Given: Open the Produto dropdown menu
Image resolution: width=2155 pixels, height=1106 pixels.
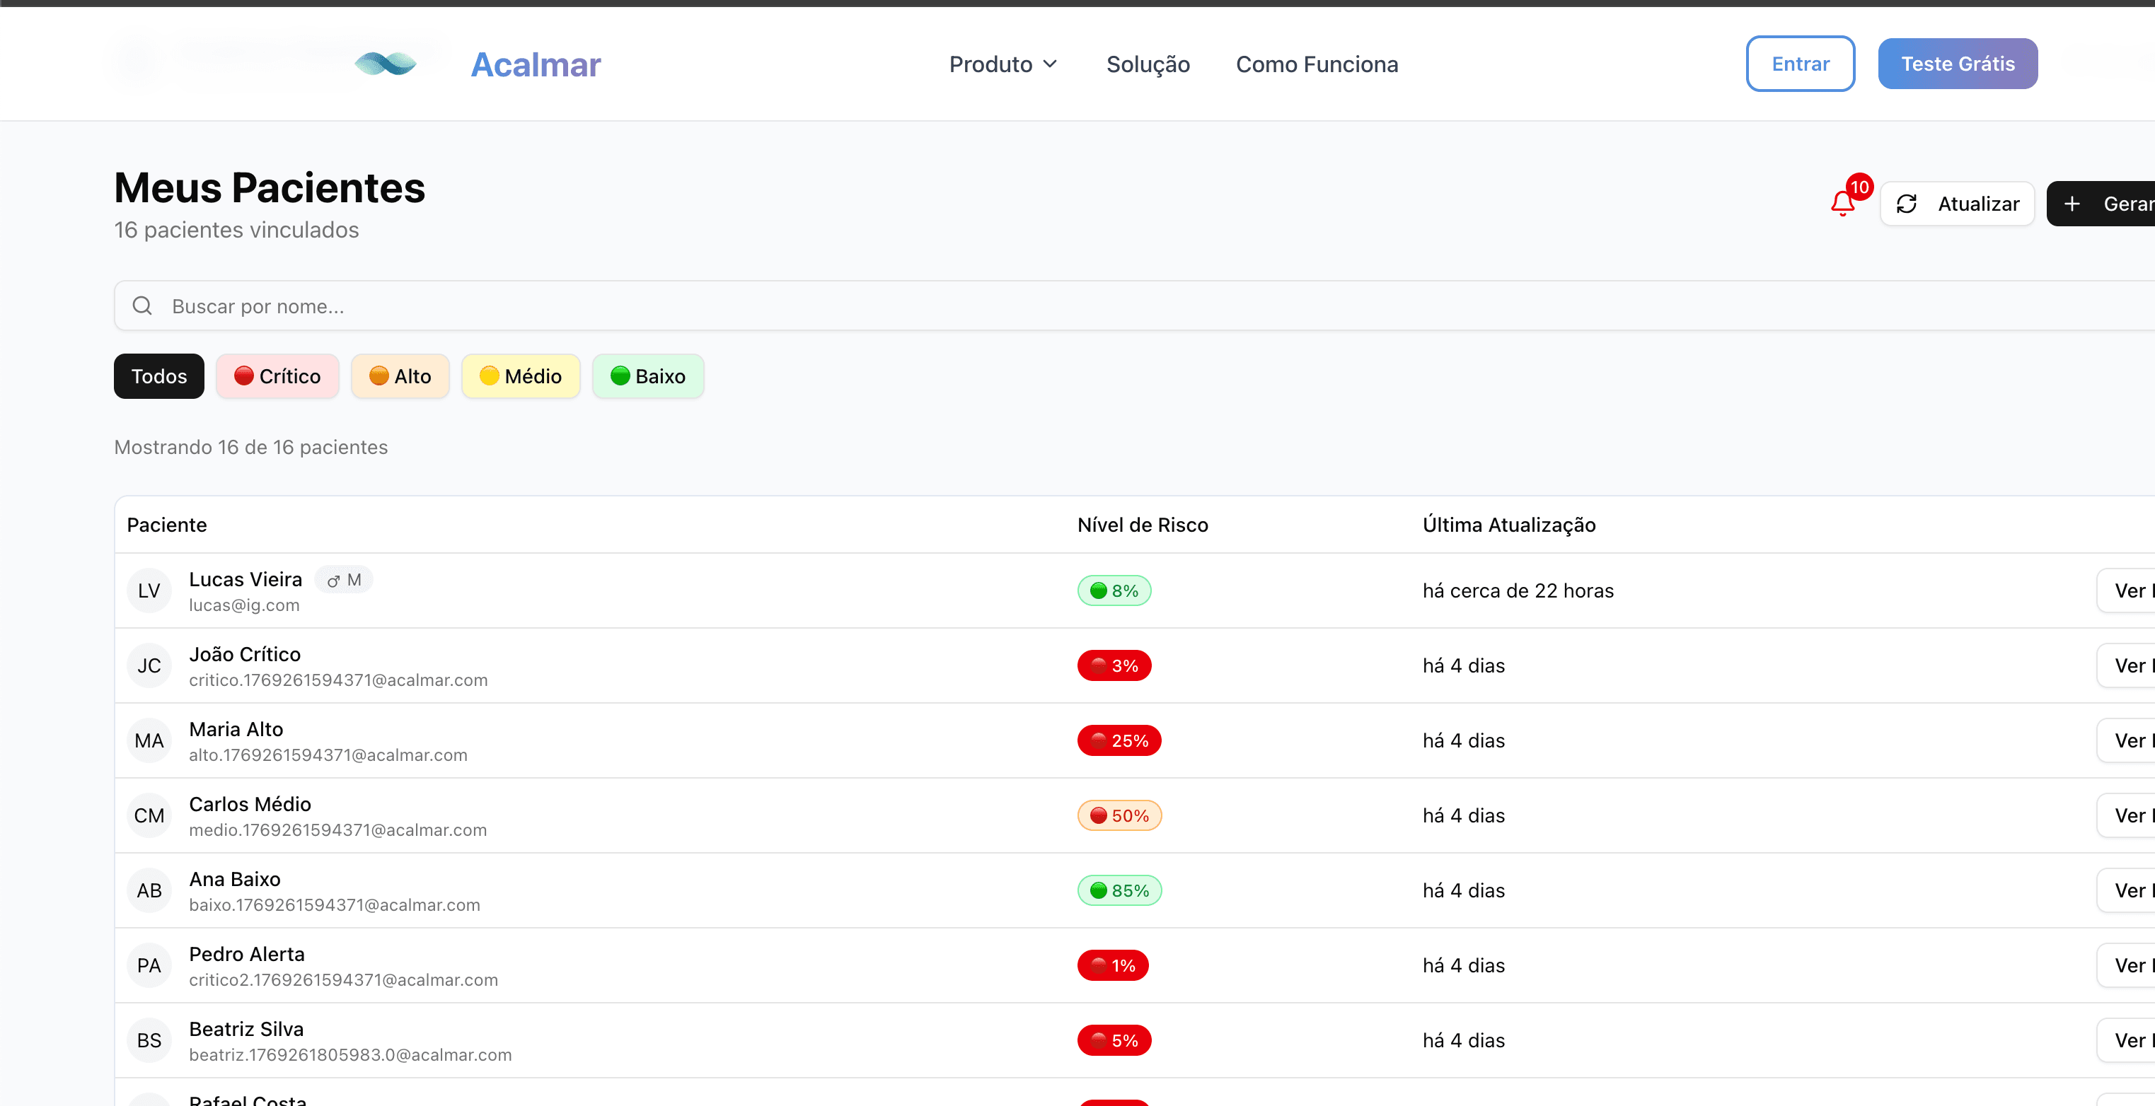Looking at the screenshot, I should [1003, 64].
